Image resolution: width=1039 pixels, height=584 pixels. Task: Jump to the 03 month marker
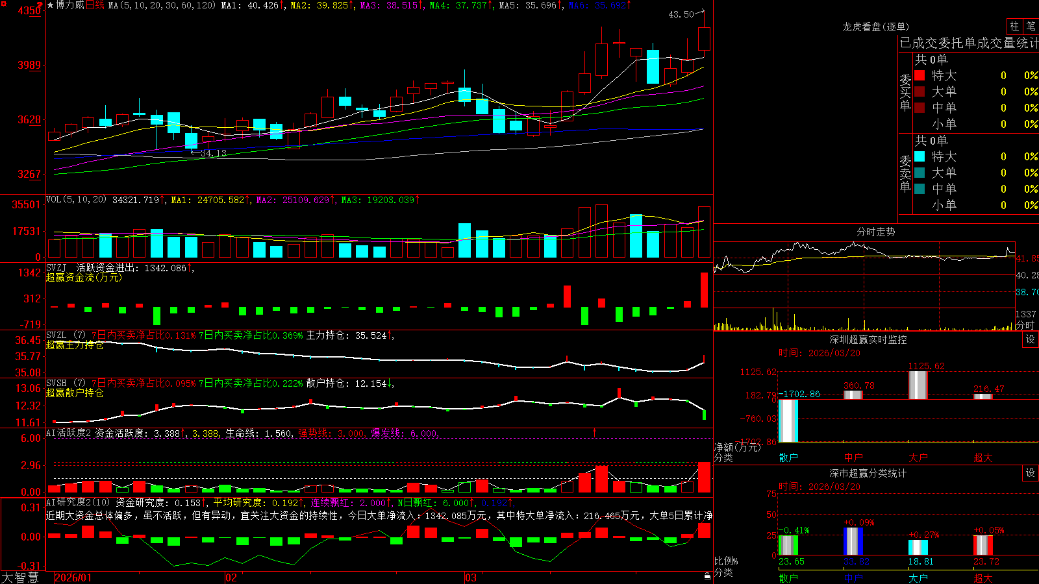pyautogui.click(x=471, y=578)
